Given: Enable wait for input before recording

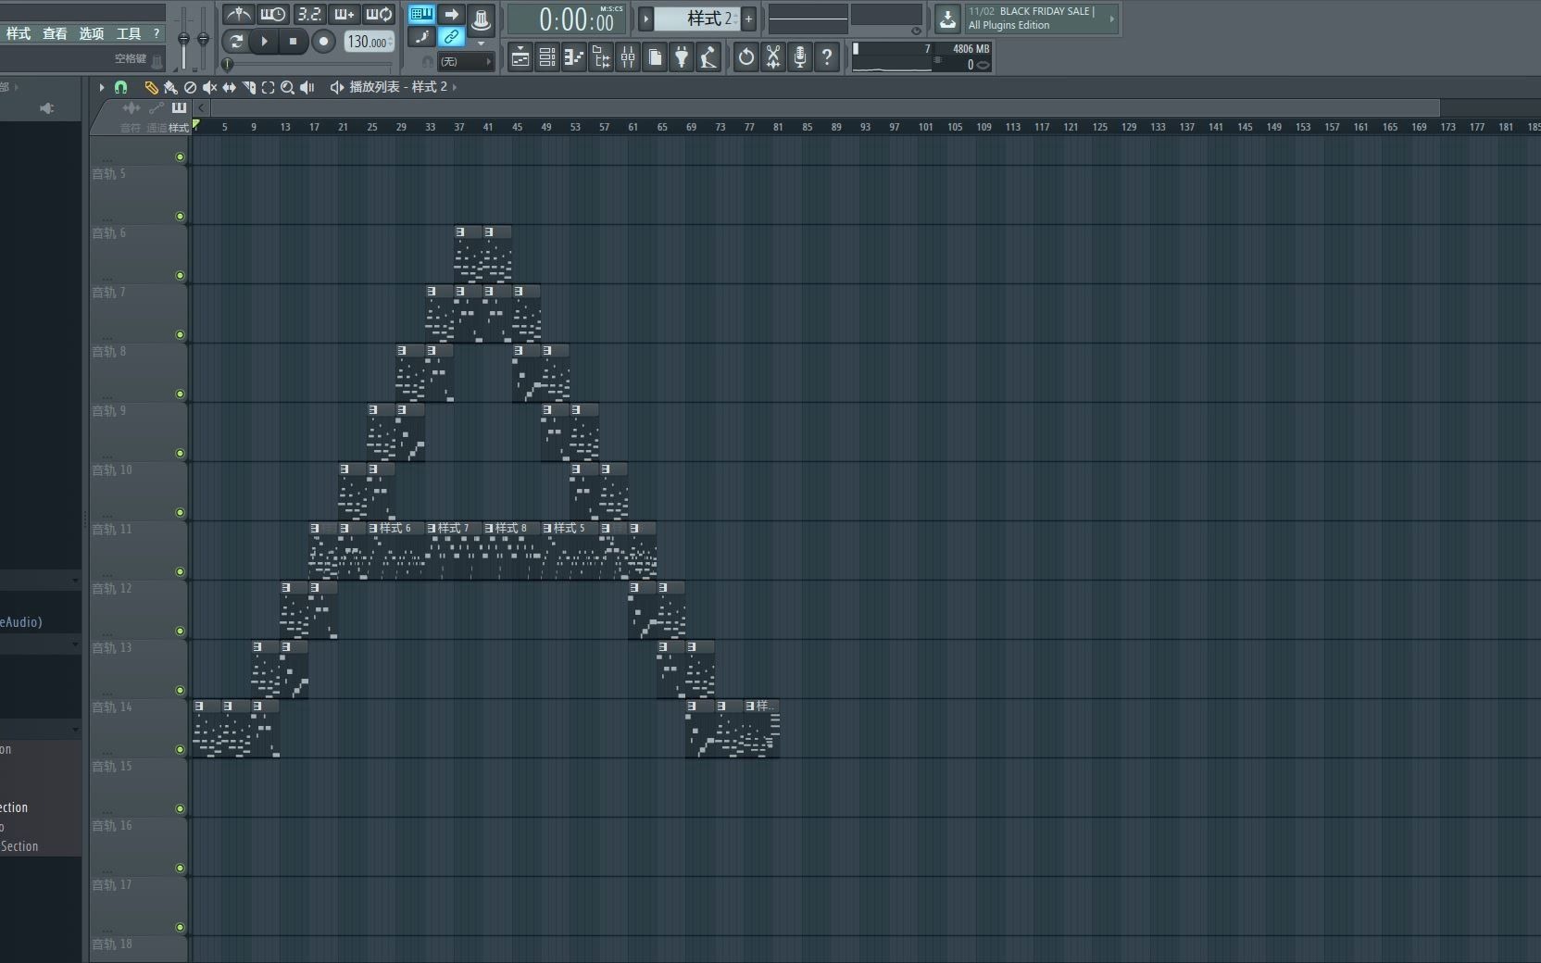Looking at the screenshot, I should [x=273, y=15].
